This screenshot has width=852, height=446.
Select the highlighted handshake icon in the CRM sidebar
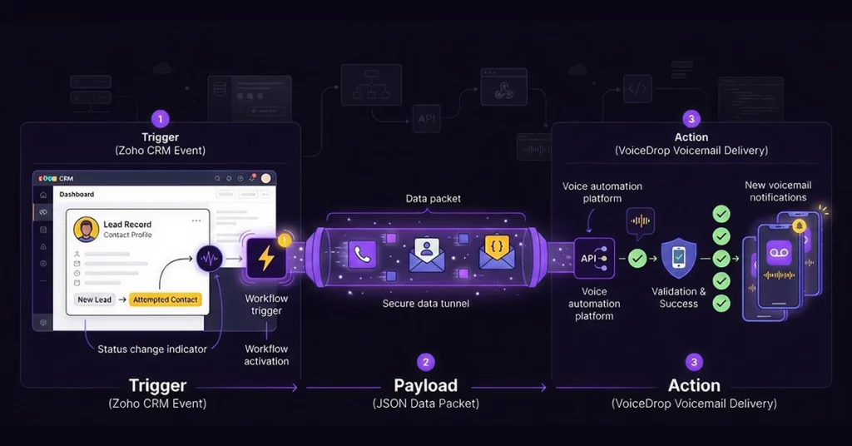[x=43, y=212]
